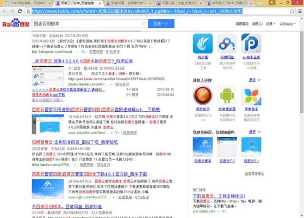This screenshot has height=218, width=304.
Task: Open the dropdown arrow beside www.xiazaiba.com URL
Action: click(x=112, y=133)
